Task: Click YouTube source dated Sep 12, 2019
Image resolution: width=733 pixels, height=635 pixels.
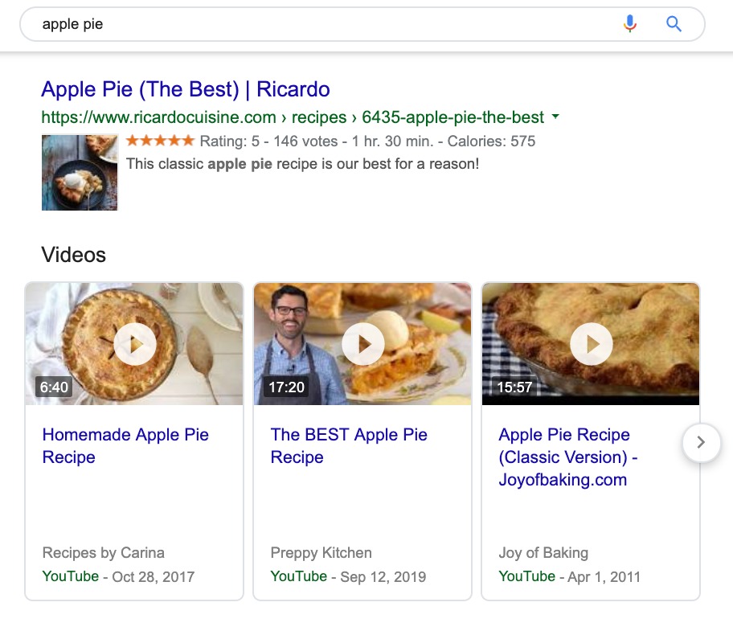Action: coord(299,576)
